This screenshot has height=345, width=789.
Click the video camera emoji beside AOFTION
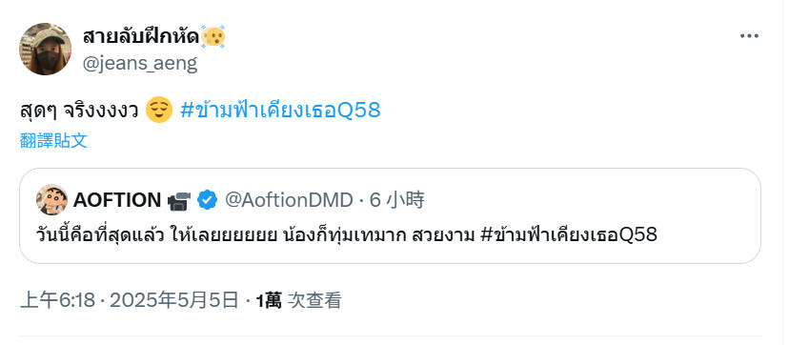pyautogui.click(x=178, y=201)
